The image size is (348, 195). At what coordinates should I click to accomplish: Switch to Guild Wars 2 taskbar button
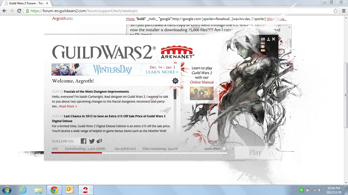tap(86, 190)
